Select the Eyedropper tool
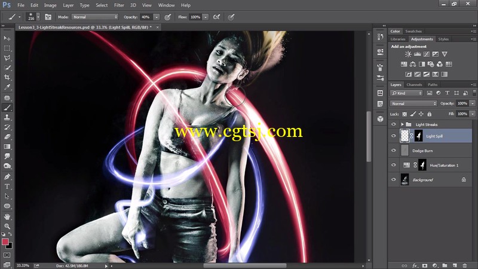Screen dimensions: 478x269 [7, 87]
